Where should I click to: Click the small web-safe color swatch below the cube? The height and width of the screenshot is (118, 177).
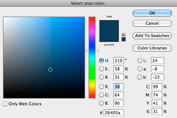(x=124, y=39)
